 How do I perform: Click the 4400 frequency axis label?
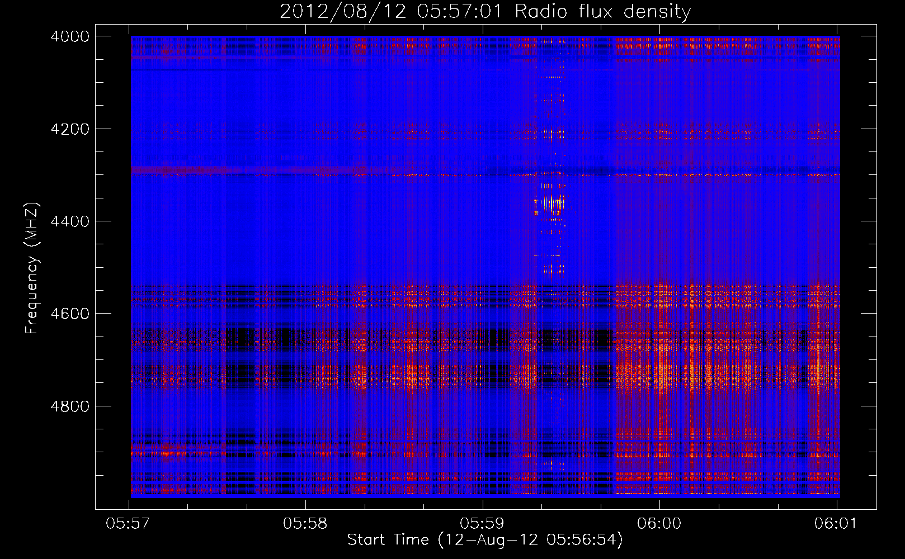click(70, 221)
